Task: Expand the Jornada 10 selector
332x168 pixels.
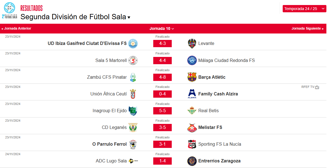Action: tap(162, 28)
